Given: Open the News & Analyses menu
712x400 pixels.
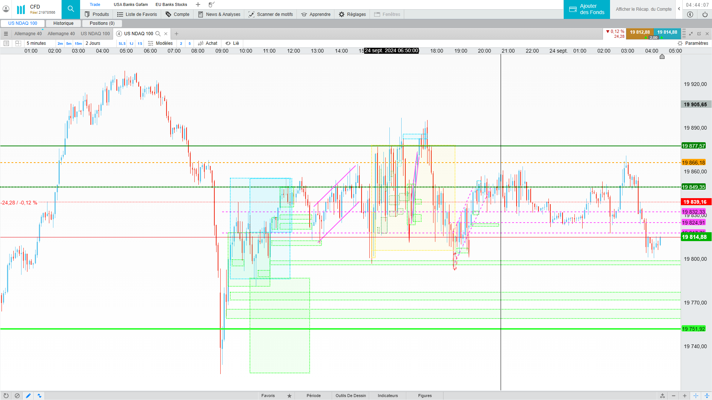Looking at the screenshot, I should [219, 14].
